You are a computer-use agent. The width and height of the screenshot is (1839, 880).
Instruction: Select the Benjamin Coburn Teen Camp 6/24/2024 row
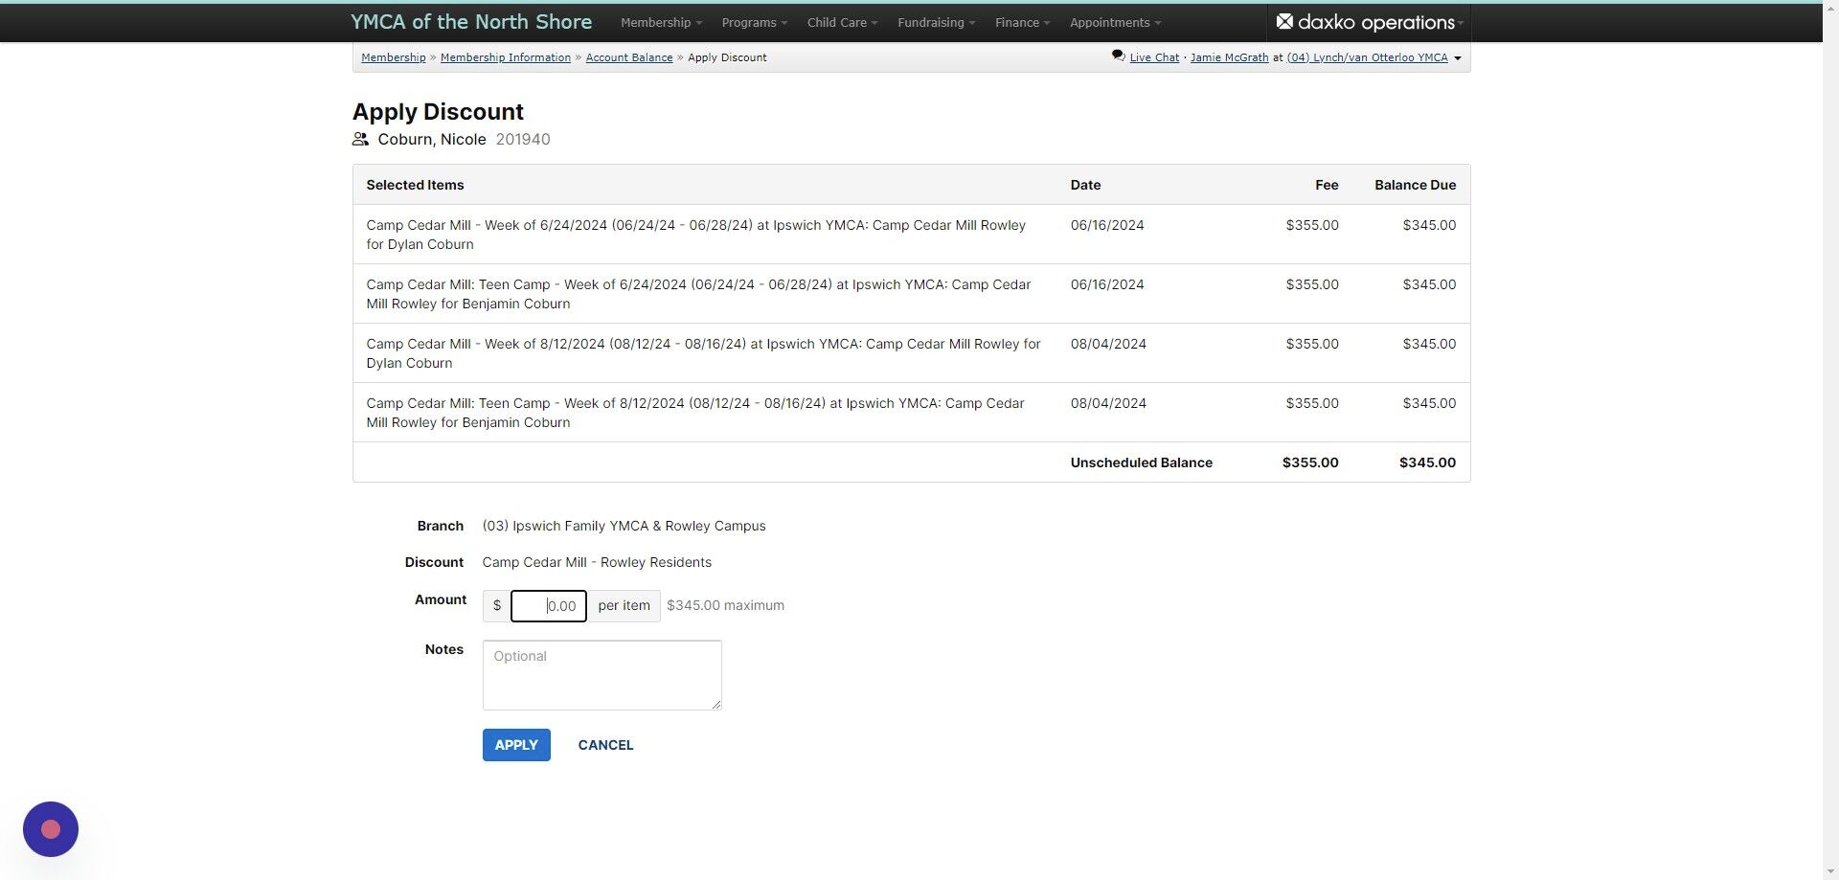pyautogui.click(x=912, y=294)
